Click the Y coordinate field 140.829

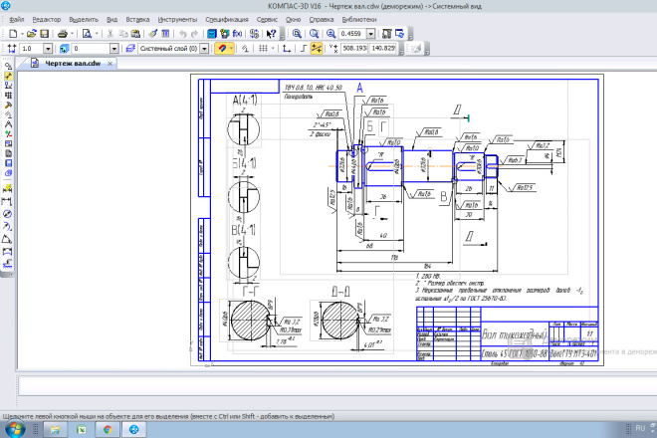(383, 48)
